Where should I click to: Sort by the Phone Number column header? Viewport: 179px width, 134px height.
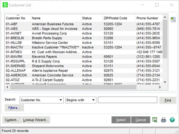coord(149,18)
